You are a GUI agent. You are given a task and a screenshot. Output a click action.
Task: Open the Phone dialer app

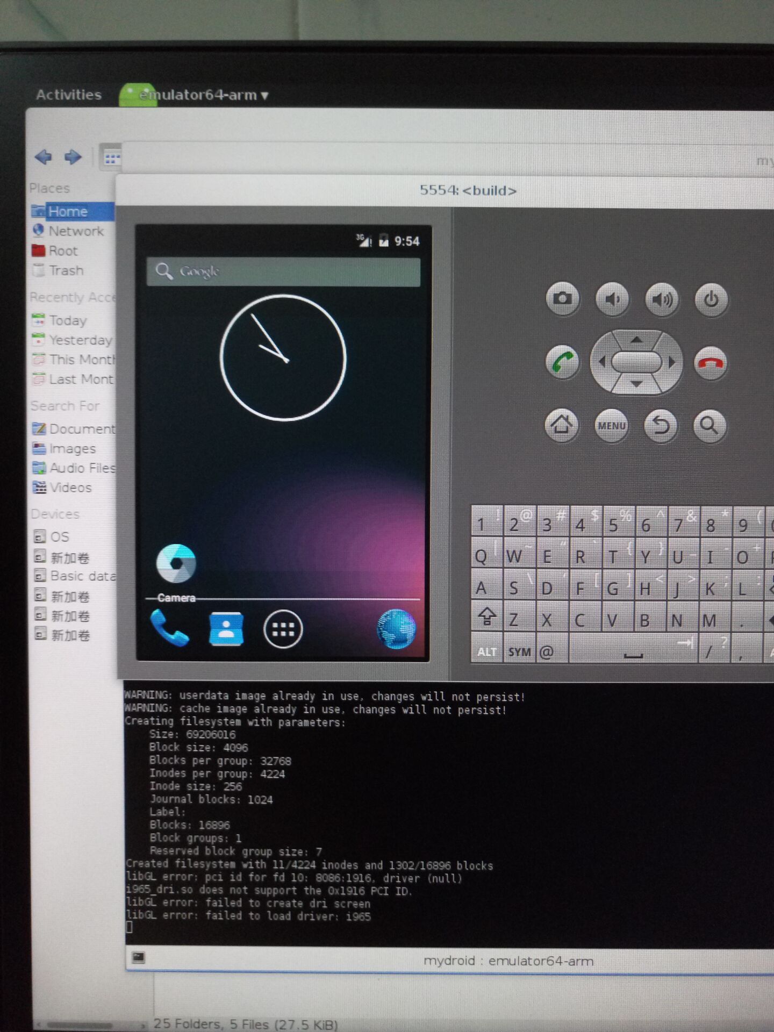coord(169,628)
